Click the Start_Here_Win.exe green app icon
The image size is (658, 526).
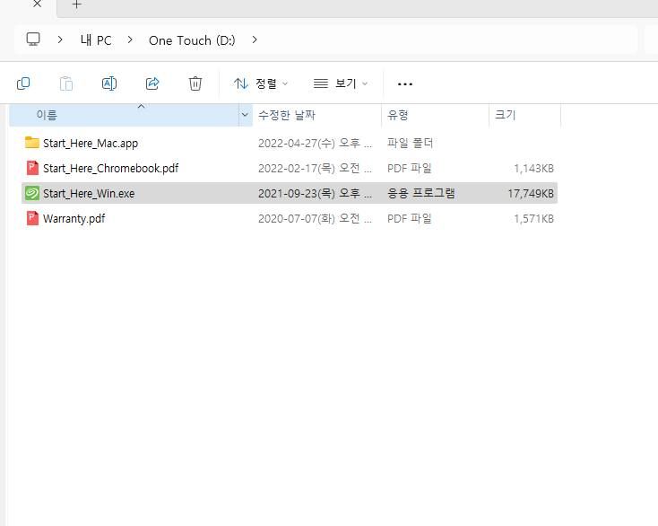[32, 193]
